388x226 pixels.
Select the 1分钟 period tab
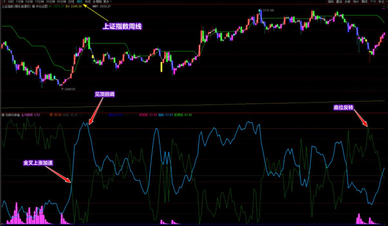click(20, 2)
